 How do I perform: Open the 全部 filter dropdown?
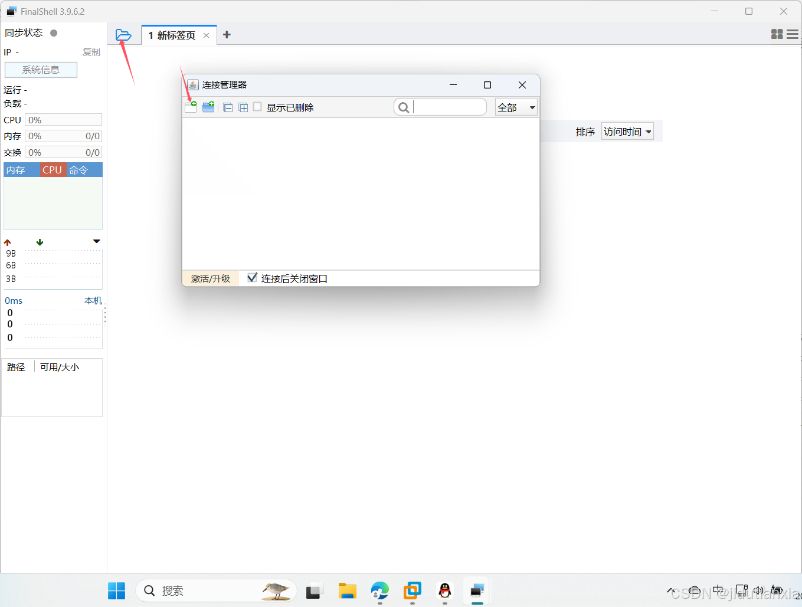(516, 107)
